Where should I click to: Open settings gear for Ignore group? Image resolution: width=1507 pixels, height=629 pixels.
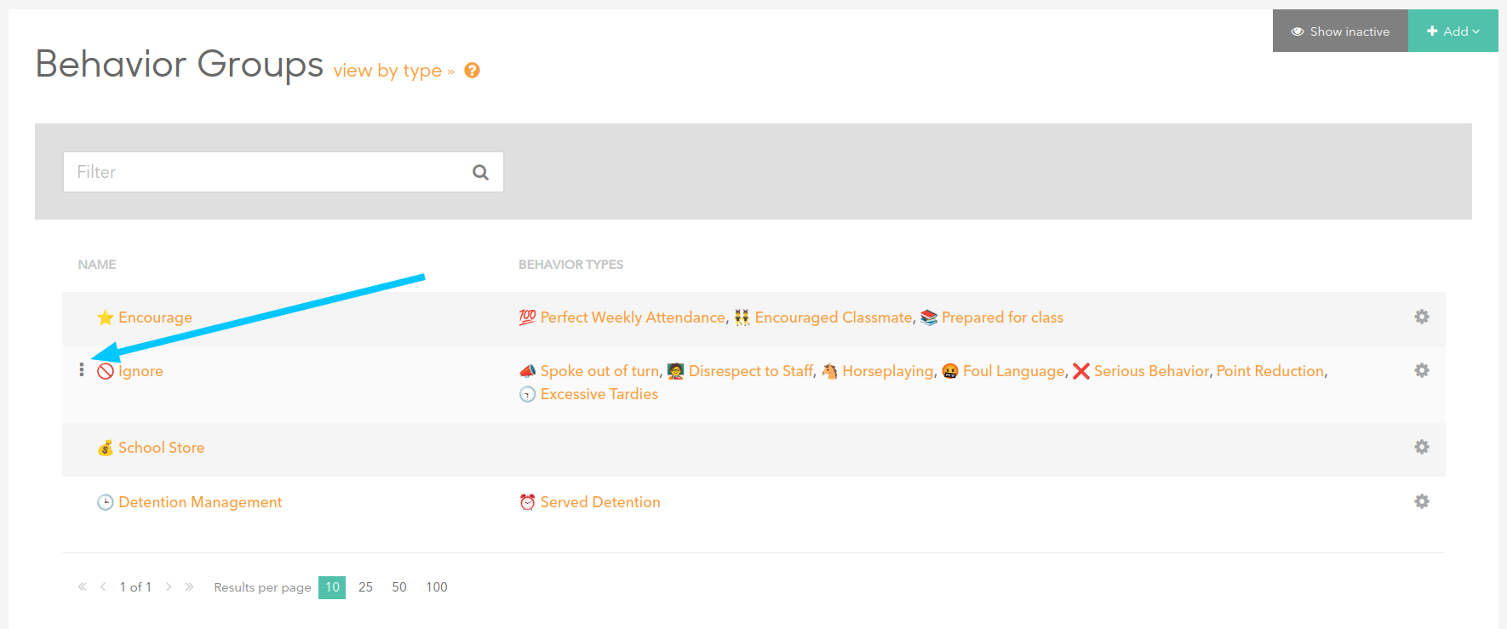tap(1421, 370)
